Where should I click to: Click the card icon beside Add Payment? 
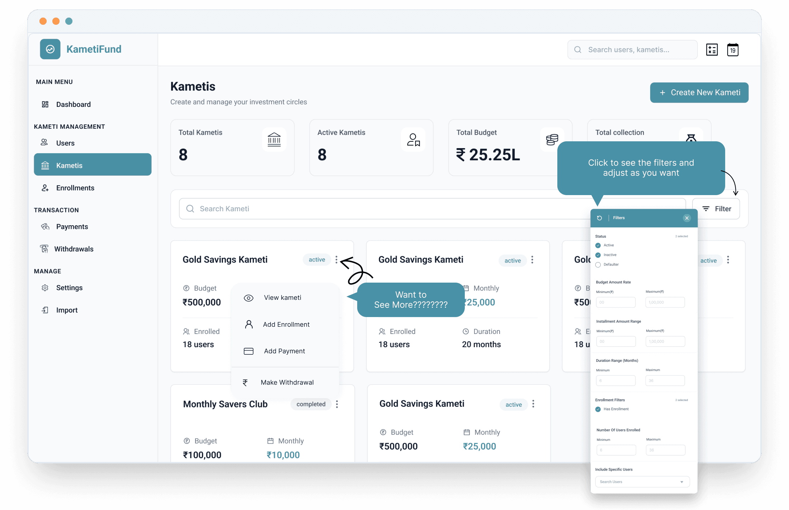click(249, 351)
